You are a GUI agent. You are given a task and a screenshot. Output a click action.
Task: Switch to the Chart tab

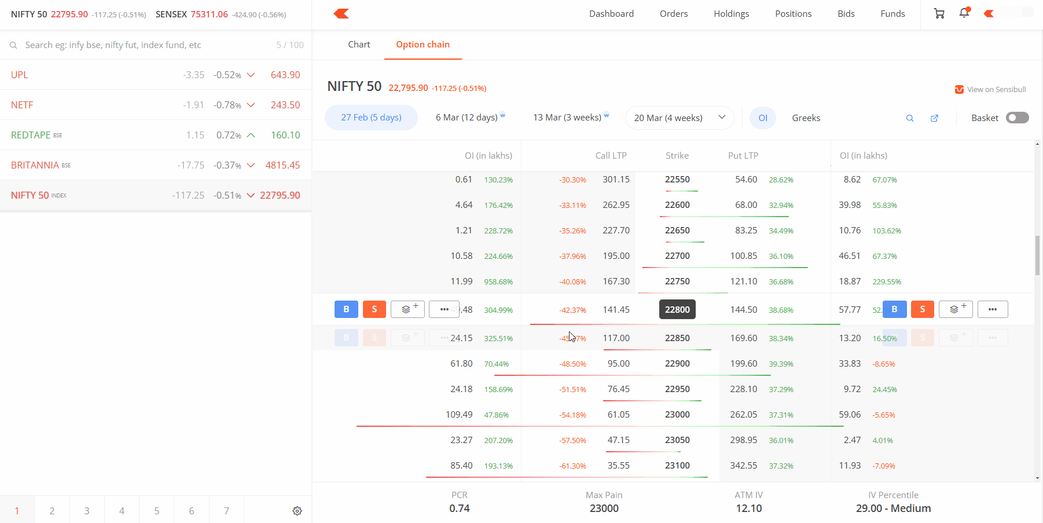(x=359, y=45)
